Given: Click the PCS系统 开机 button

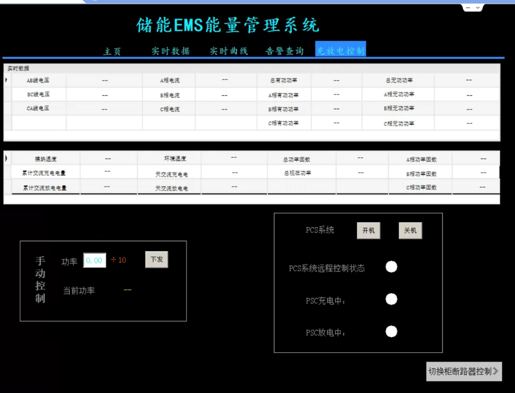Looking at the screenshot, I should pyautogui.click(x=368, y=230).
